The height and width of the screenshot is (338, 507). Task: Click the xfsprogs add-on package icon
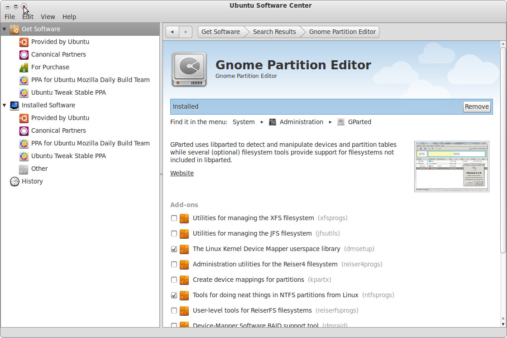point(184,218)
